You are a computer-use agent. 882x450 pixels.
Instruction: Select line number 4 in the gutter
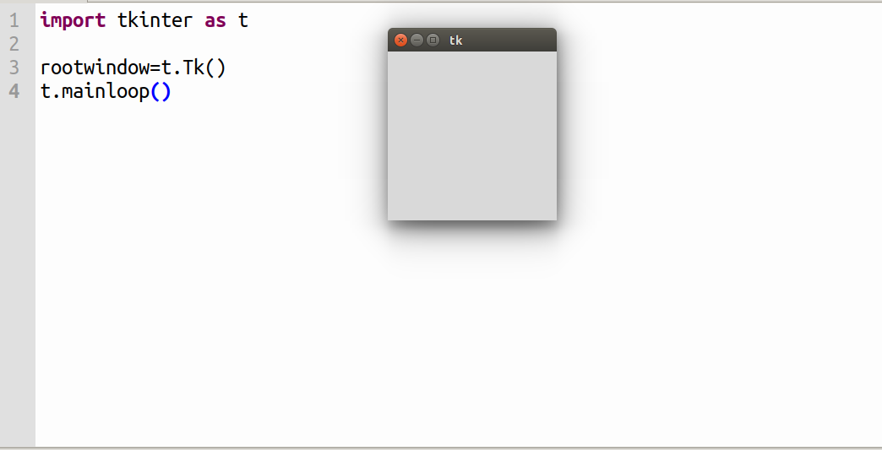click(14, 91)
